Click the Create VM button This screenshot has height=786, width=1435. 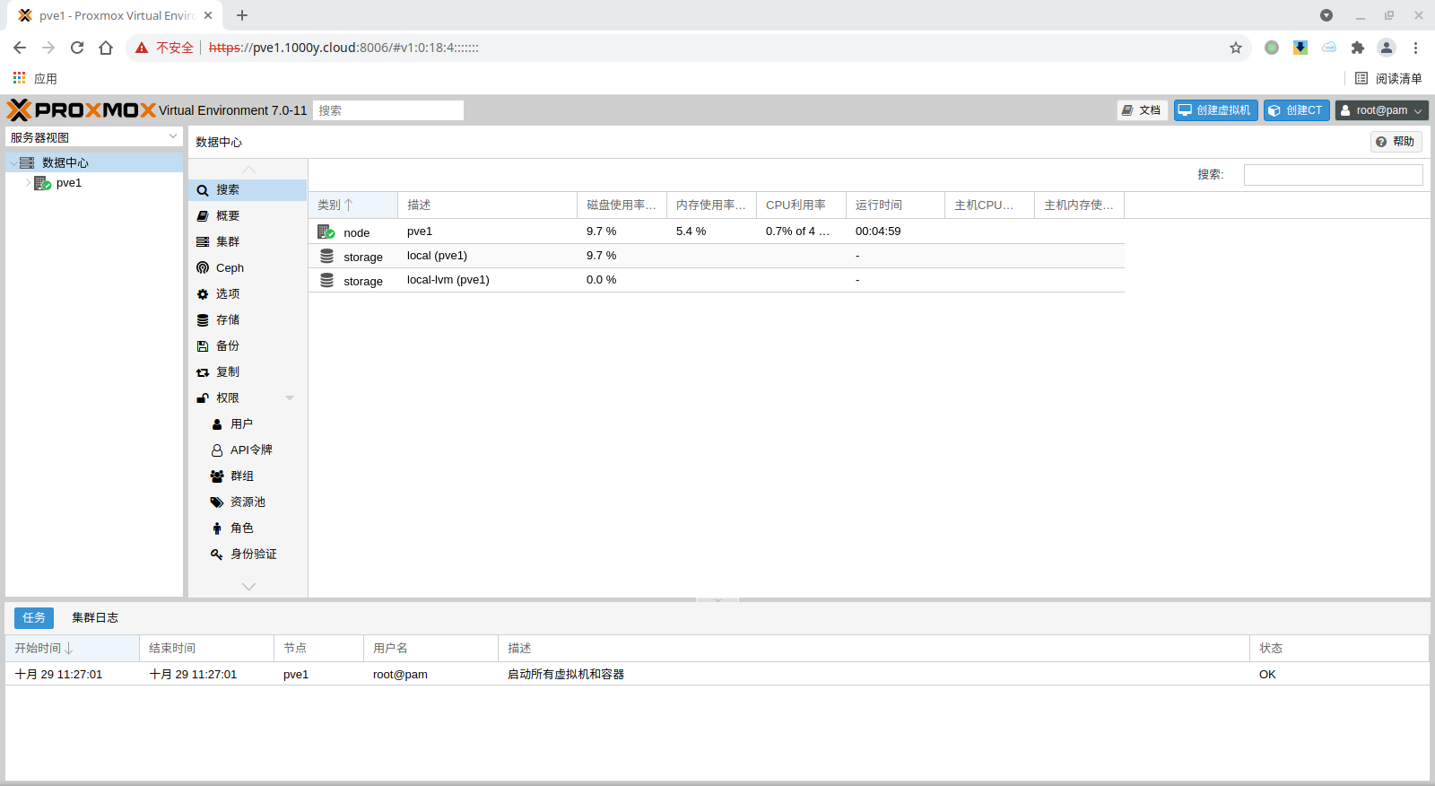[x=1215, y=110]
